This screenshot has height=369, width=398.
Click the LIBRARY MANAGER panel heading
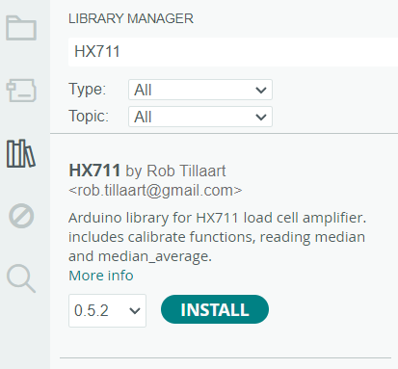131,18
